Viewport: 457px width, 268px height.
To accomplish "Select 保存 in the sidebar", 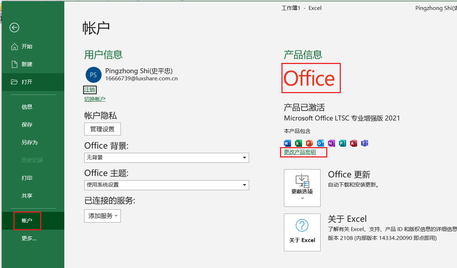I will pos(27,125).
